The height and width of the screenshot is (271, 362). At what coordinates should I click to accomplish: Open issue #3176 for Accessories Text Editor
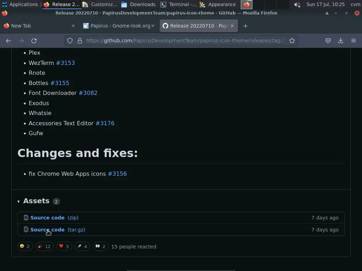105,123
